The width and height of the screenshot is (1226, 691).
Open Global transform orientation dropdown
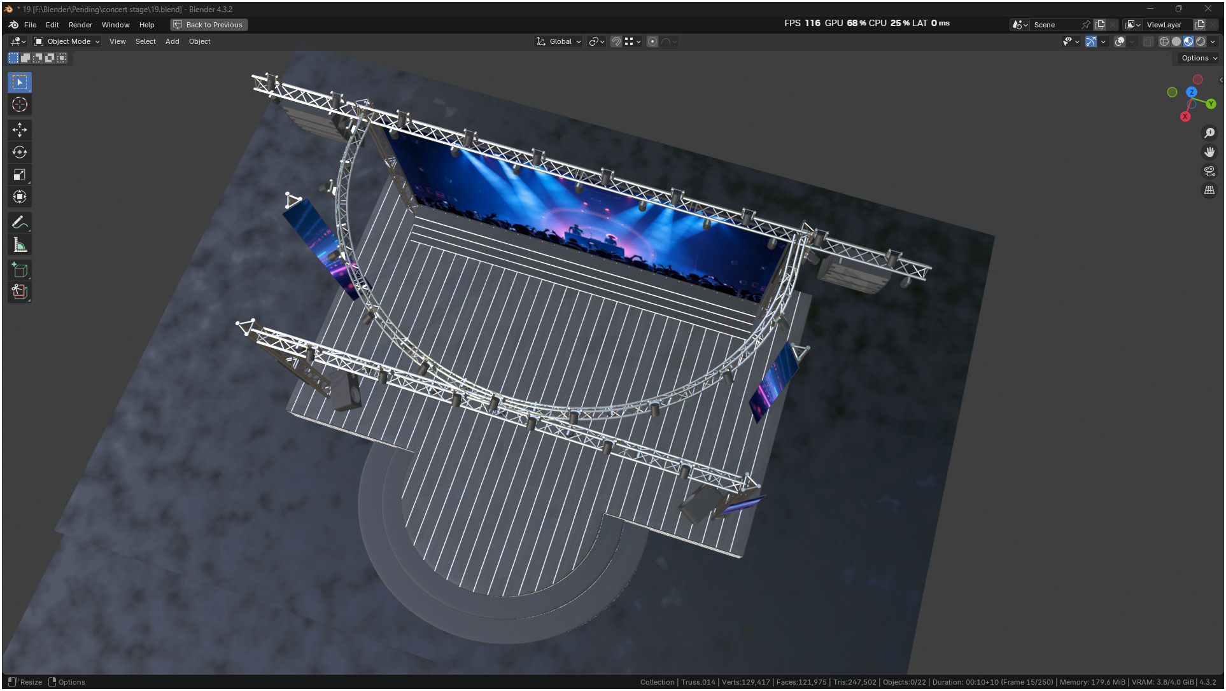559,41
